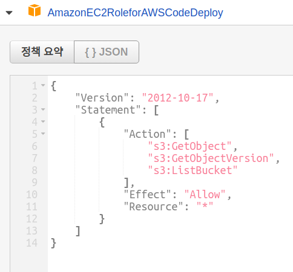Fold the Statement array at line 3

tap(43, 109)
